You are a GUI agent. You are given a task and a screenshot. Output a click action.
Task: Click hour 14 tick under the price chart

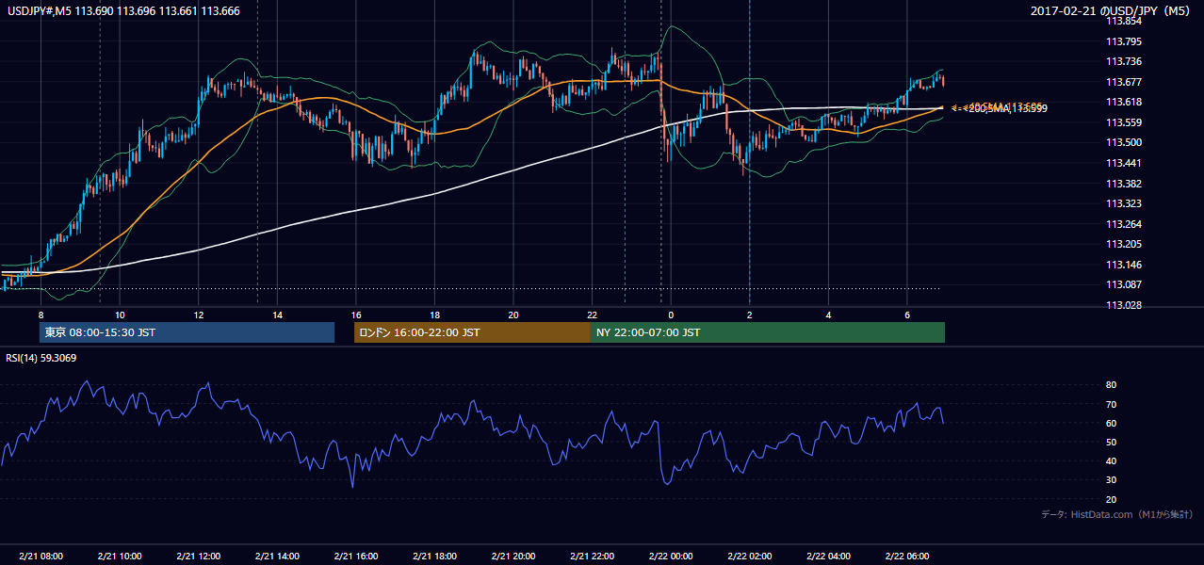277,315
